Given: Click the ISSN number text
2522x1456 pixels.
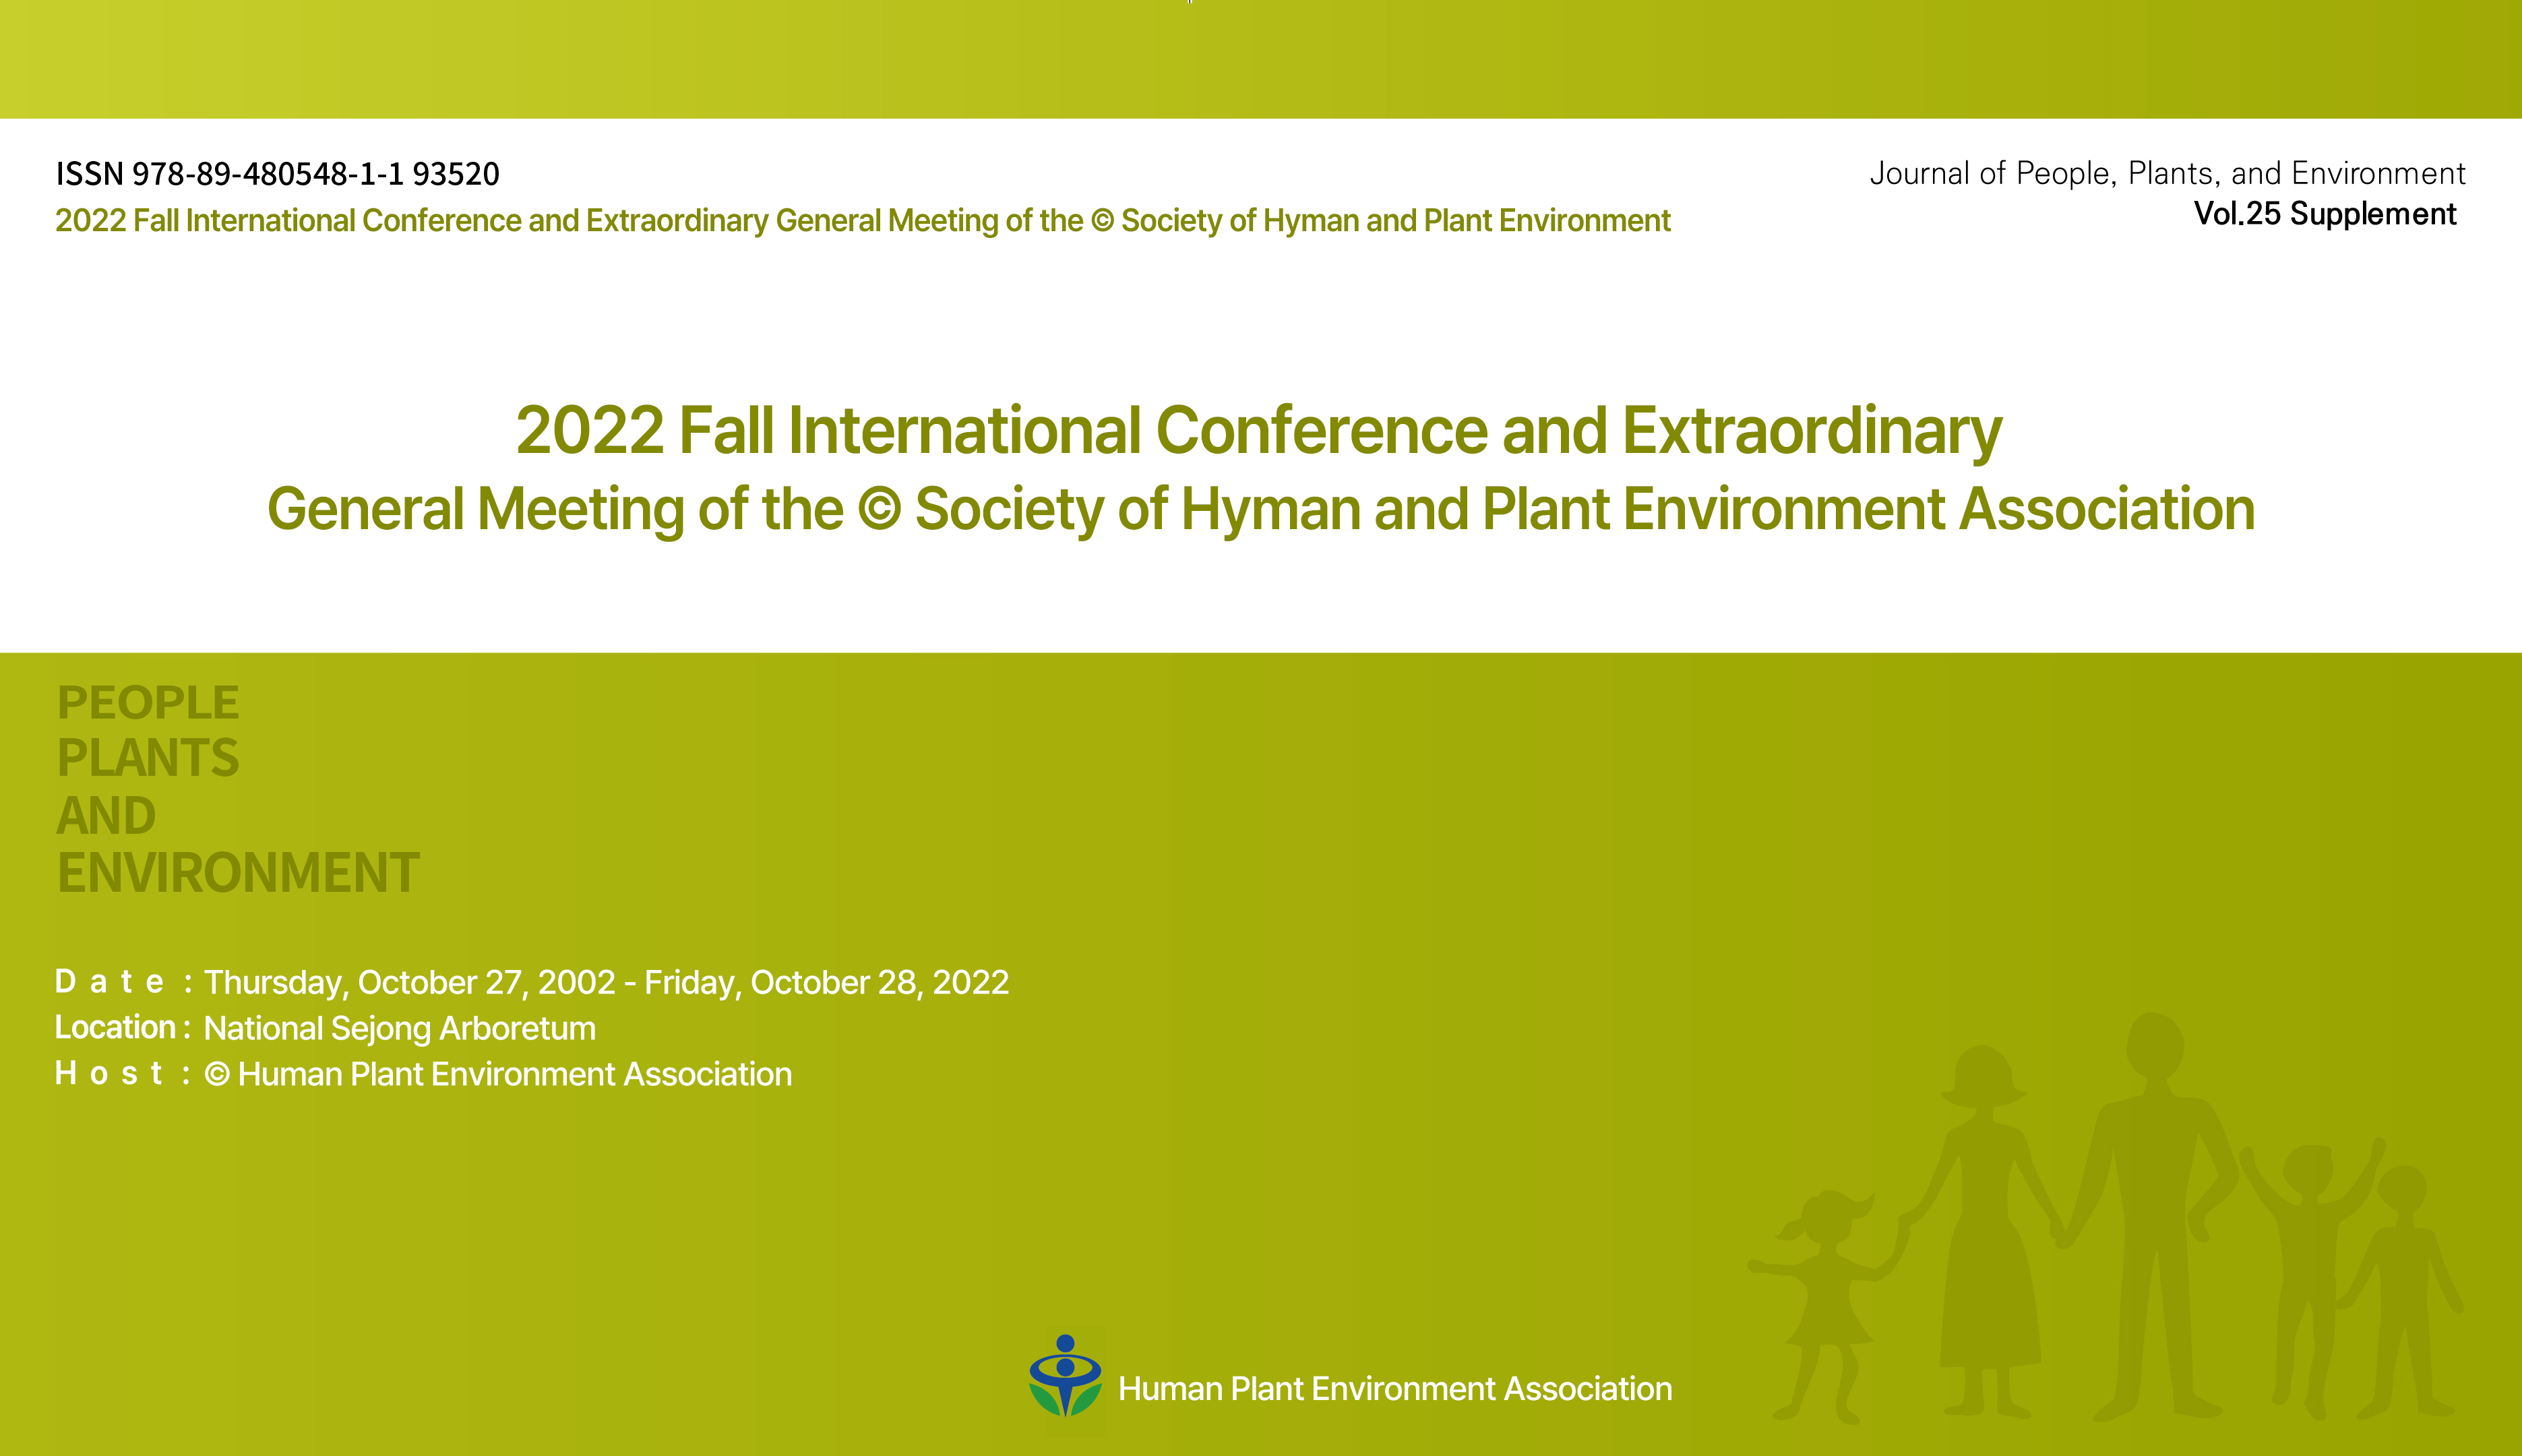Looking at the screenshot, I should [x=277, y=174].
